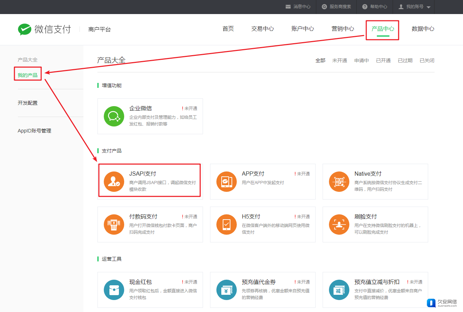Click the 刷脸支付 face scan icon

coord(339,225)
